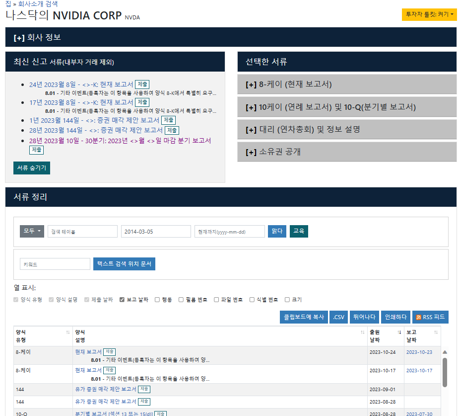
Task: Open 유가 증권 매각 제안 보고서 in 2023-08-28 row
Action: click(x=106, y=402)
